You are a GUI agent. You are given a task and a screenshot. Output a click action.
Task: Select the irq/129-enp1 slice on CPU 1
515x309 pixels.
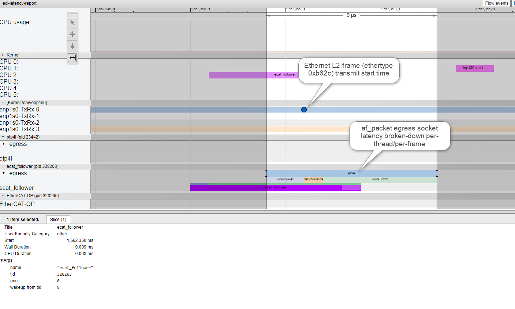coord(475,68)
